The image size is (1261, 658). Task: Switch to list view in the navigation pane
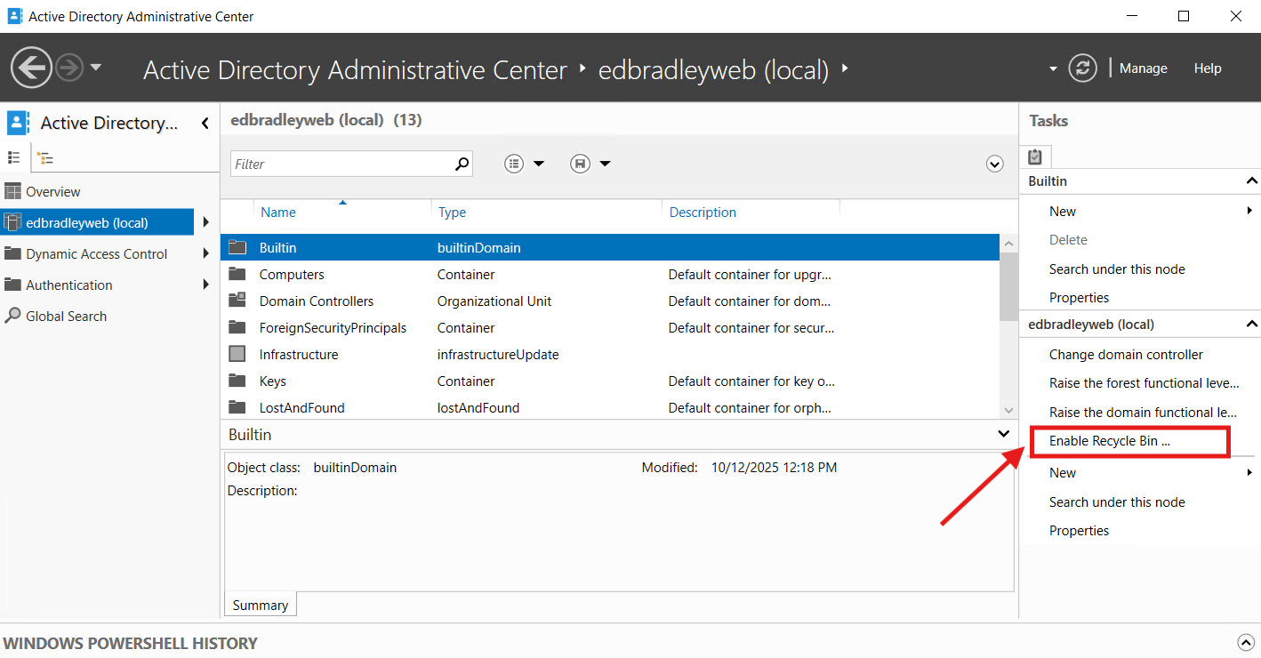(x=14, y=157)
